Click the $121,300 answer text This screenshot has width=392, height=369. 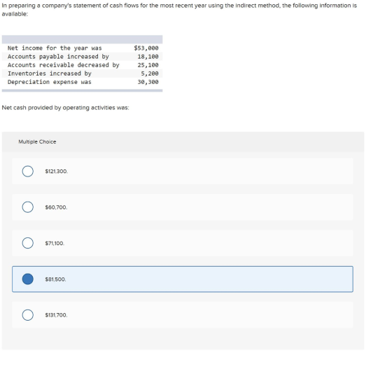[56, 172]
